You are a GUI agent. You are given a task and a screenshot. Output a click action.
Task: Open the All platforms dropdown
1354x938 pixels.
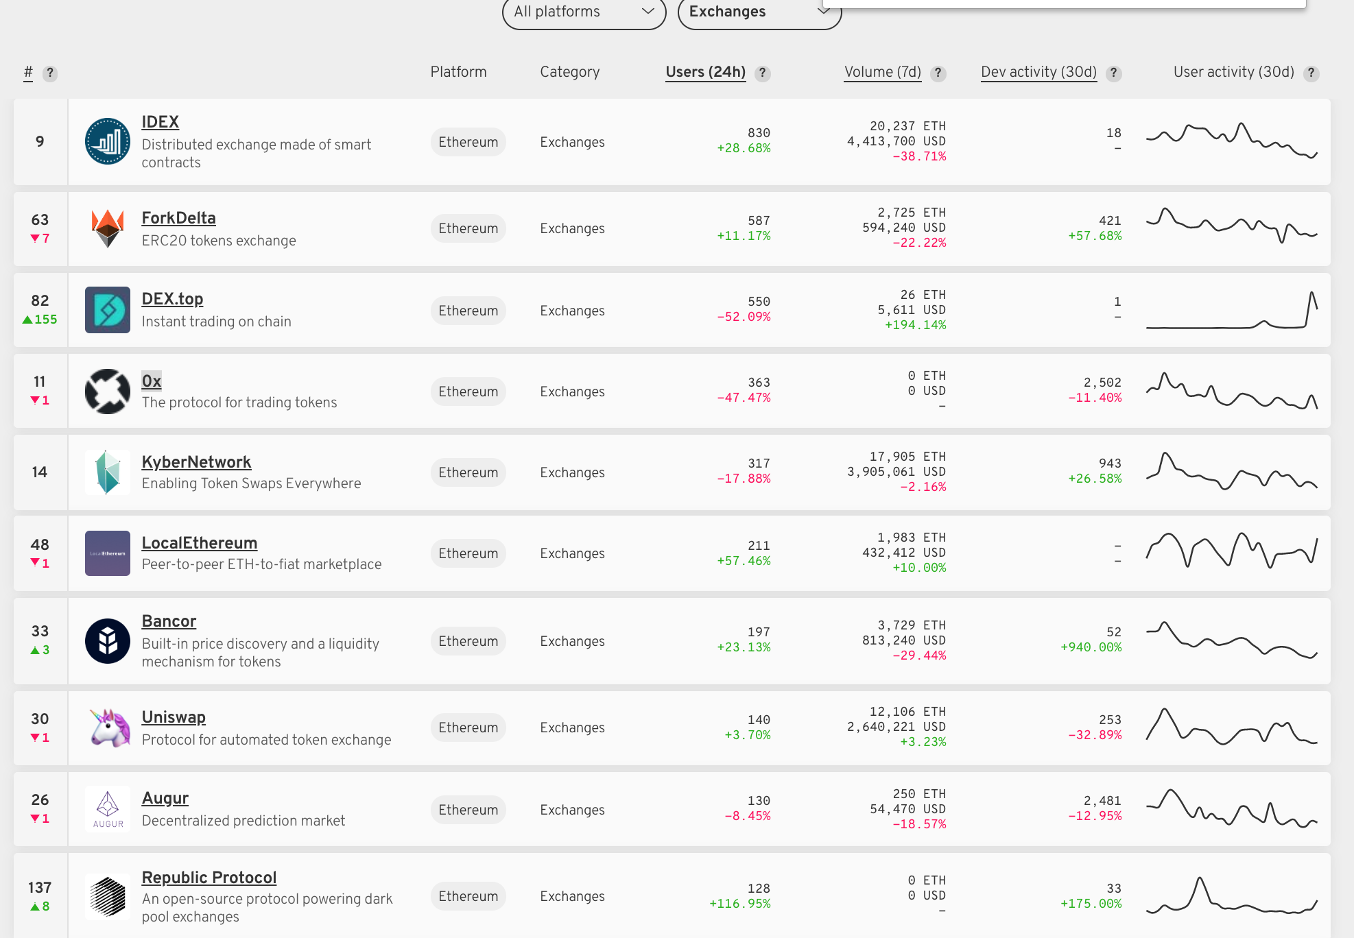[x=584, y=12]
